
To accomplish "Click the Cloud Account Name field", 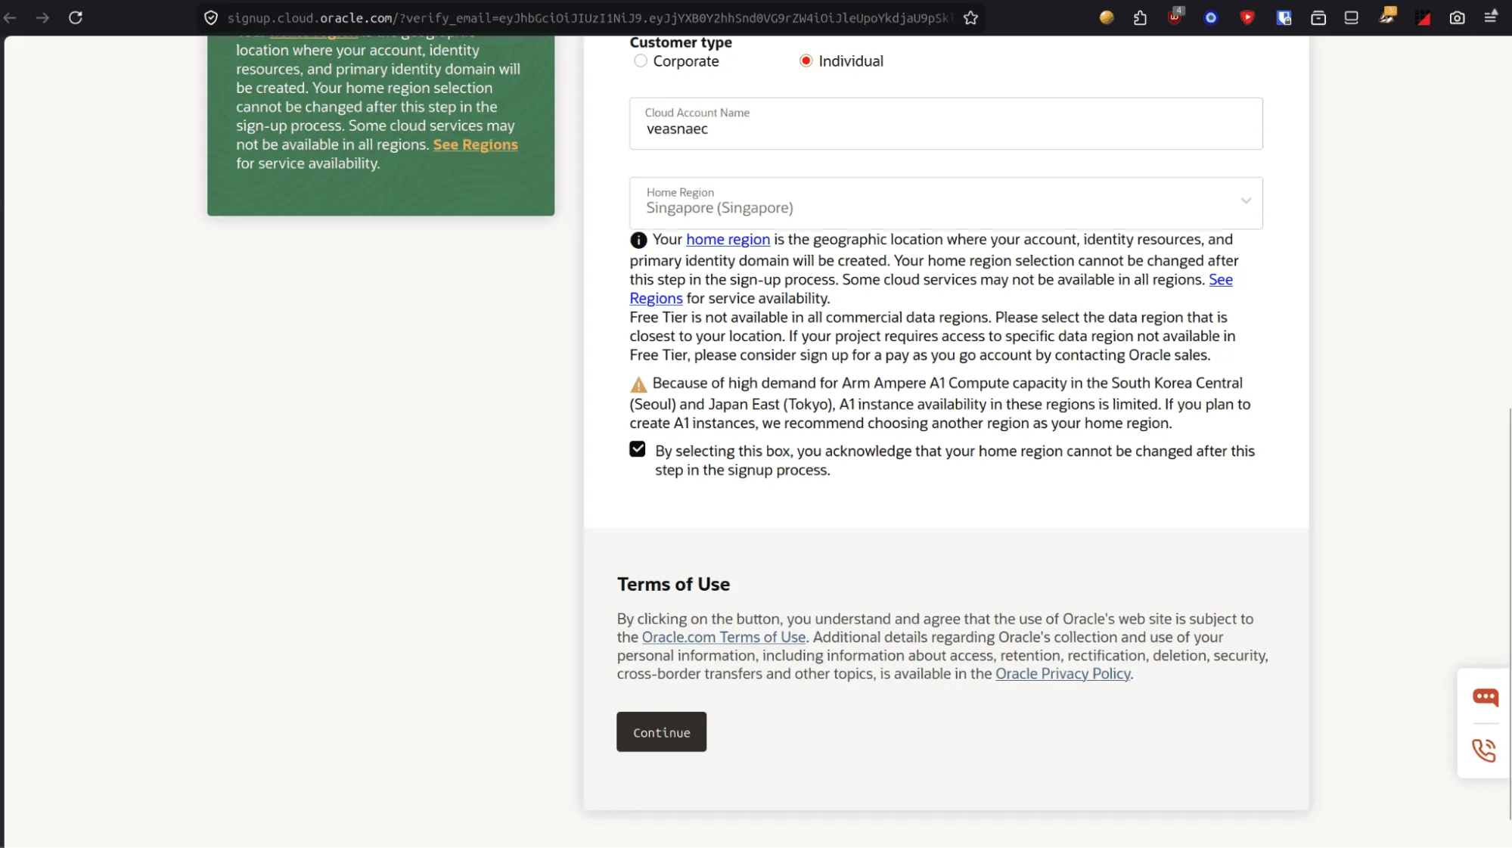I will click(946, 123).
